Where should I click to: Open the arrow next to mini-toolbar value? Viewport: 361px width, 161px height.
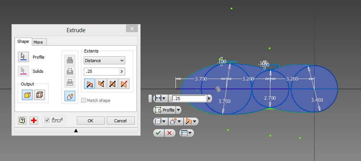coord(209,99)
